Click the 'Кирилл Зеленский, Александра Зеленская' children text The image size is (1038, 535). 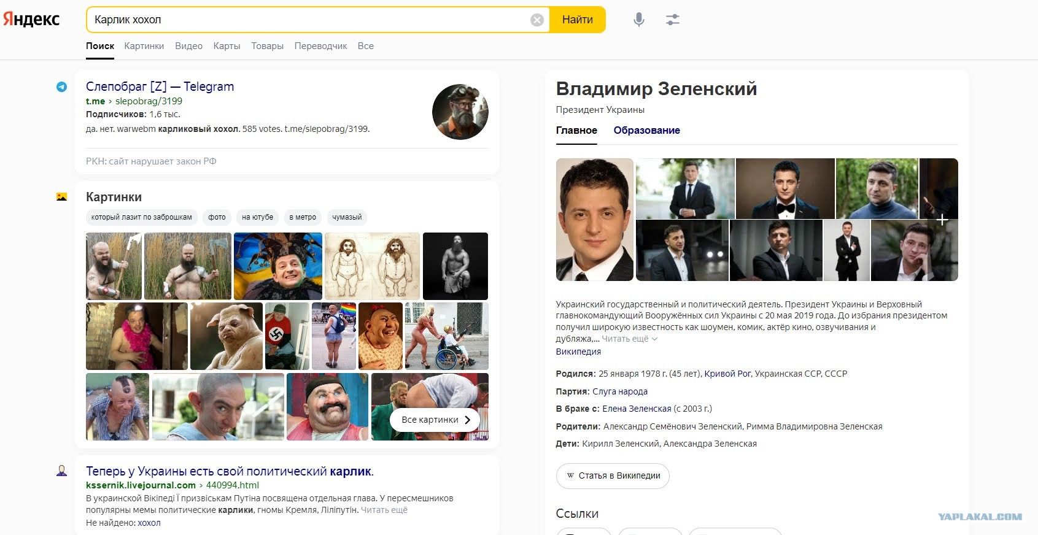(x=669, y=444)
